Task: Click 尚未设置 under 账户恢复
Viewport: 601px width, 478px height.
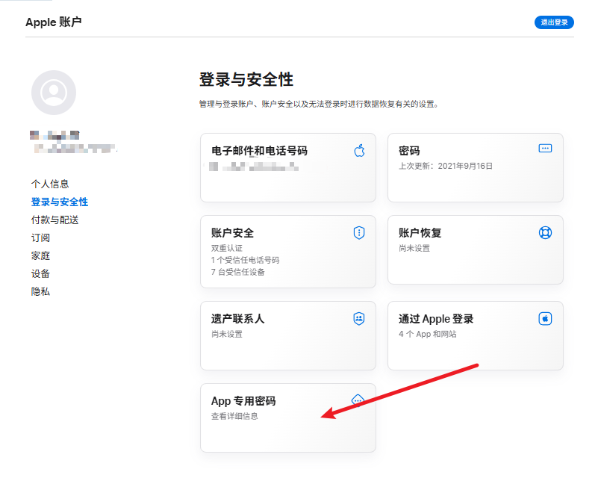Action: point(414,249)
